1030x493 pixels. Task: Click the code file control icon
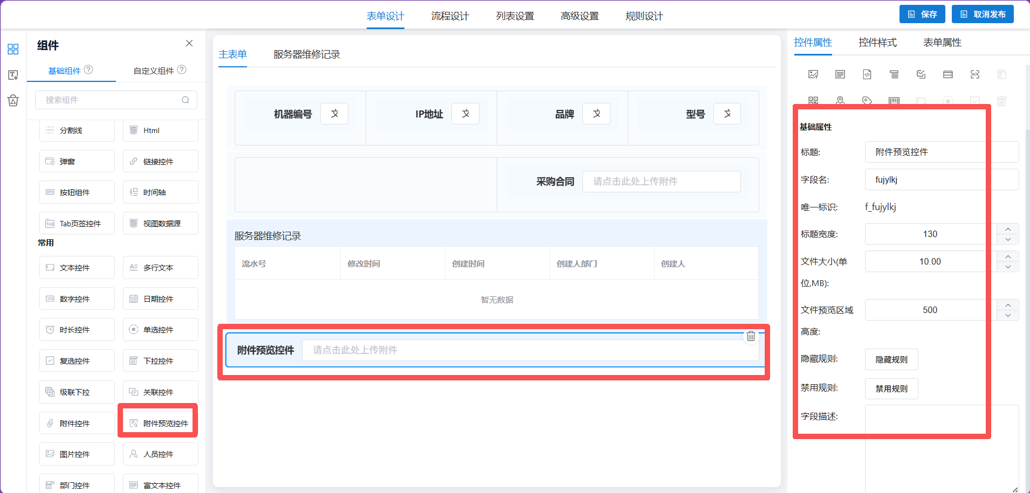867,74
